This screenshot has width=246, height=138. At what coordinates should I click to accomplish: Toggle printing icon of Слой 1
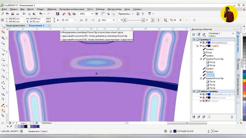(203, 46)
